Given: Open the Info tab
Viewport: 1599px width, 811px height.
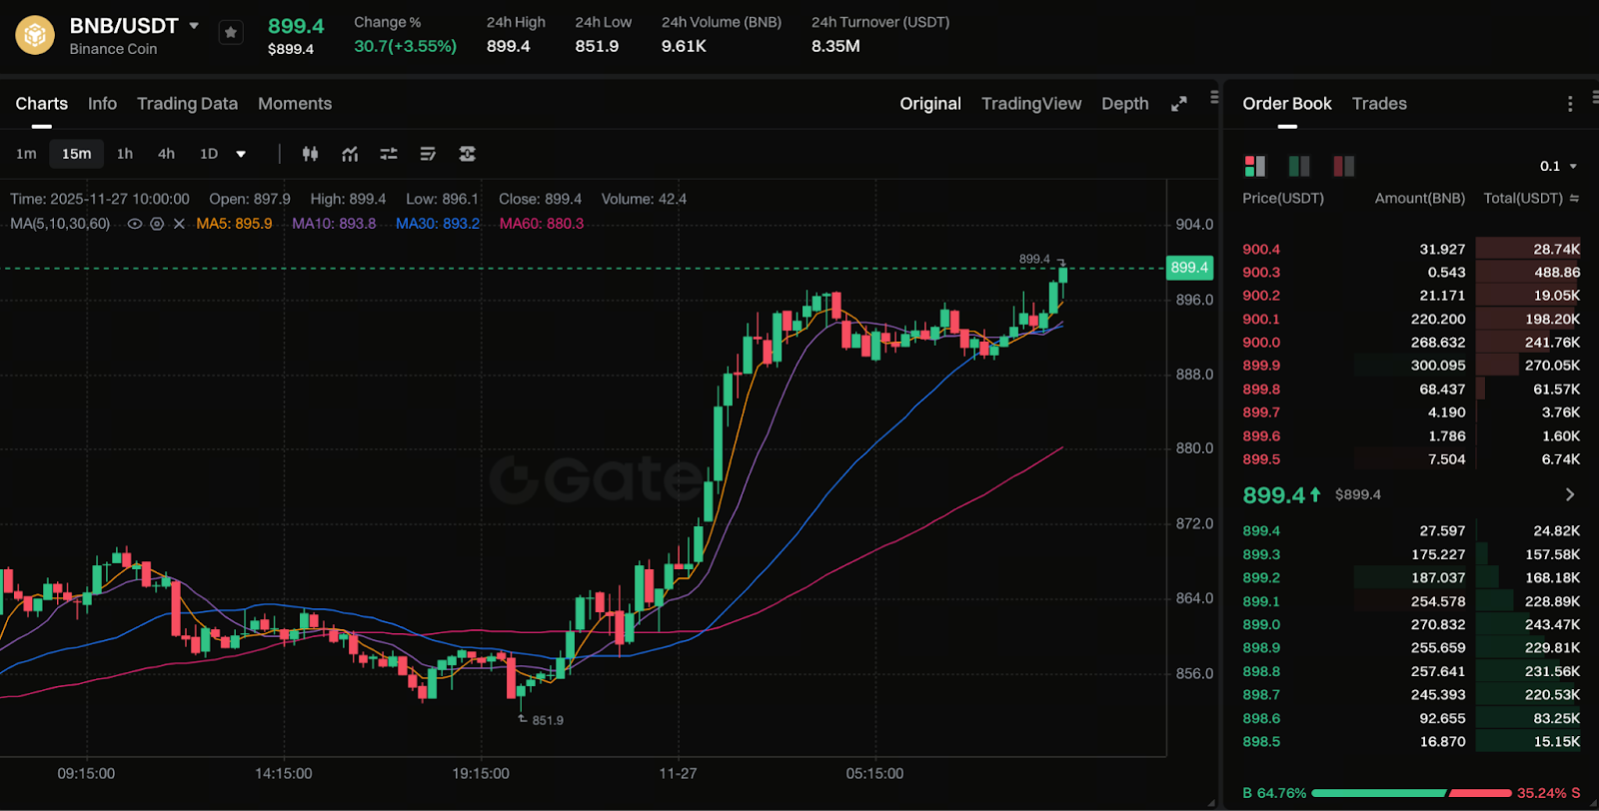Looking at the screenshot, I should pos(102,104).
